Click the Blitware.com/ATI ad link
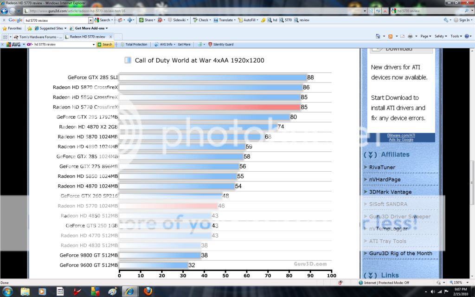 (401, 136)
